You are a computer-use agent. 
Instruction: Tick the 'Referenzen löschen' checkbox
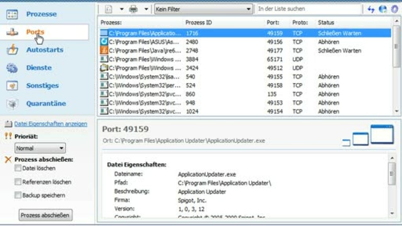pos(18,182)
